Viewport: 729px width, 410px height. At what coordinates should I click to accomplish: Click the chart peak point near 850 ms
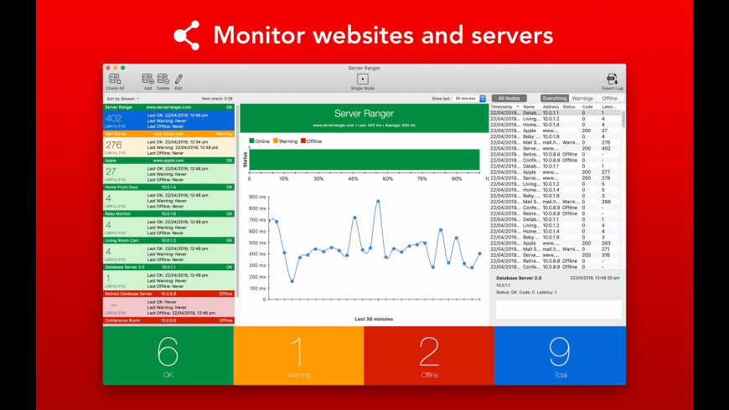[x=378, y=202]
